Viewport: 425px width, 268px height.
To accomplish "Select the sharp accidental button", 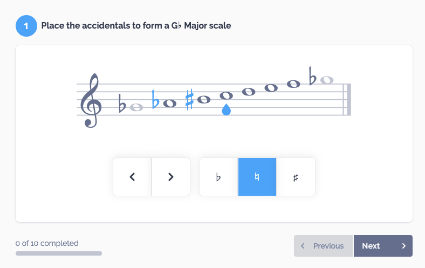I will point(296,177).
